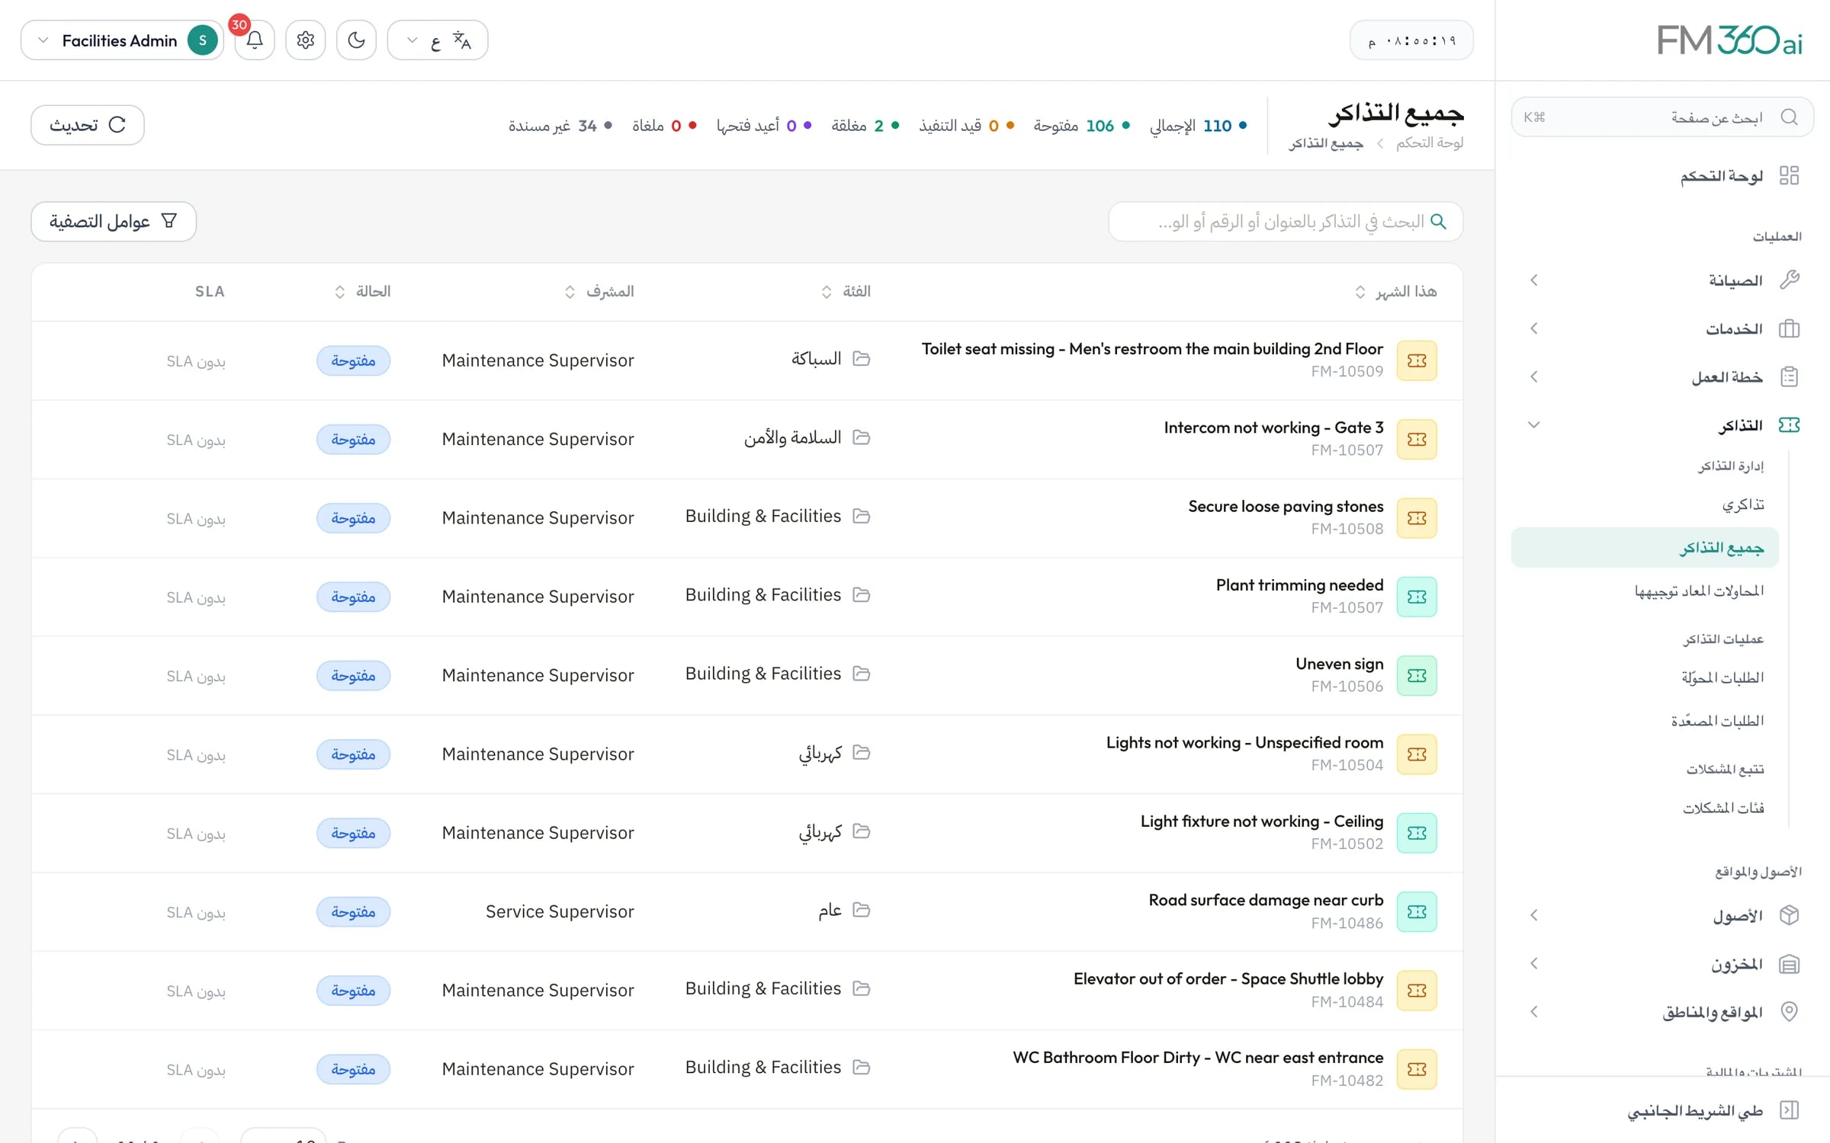Viewport: 1830px width, 1143px height.
Task: Sort by الحالة status column
Action: tap(362, 292)
